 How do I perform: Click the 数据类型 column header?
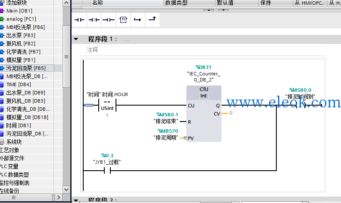pos(189,3)
